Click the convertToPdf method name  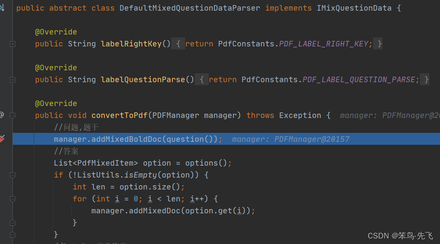pyautogui.click(x=119, y=115)
